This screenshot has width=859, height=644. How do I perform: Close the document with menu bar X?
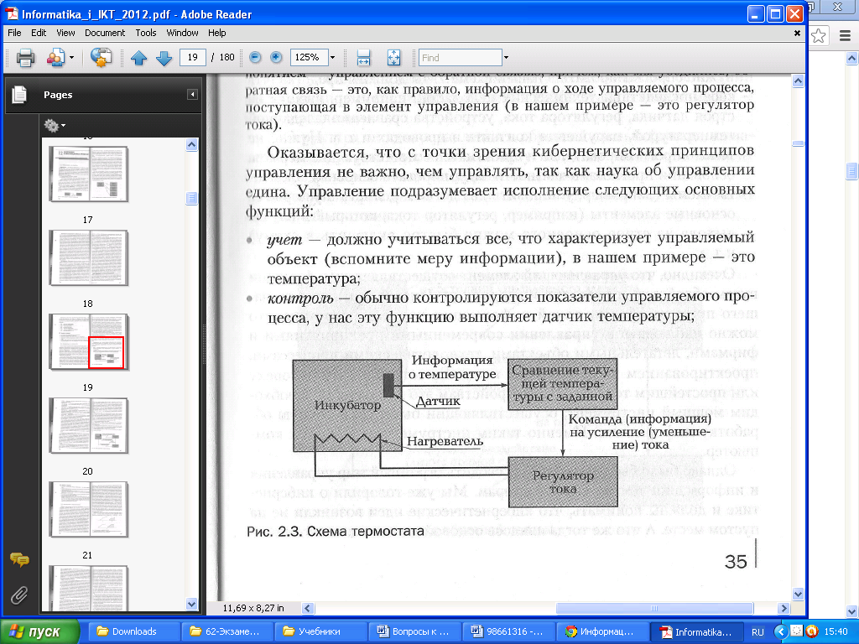pos(797,33)
